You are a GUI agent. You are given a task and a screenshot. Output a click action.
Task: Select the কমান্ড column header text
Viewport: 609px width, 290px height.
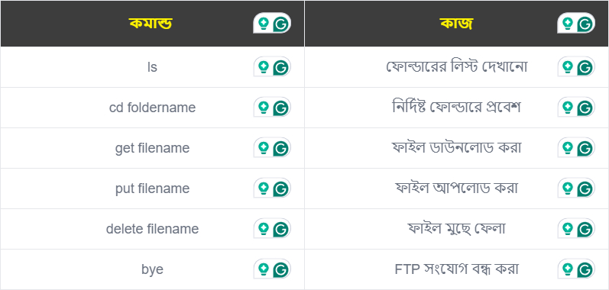point(151,24)
